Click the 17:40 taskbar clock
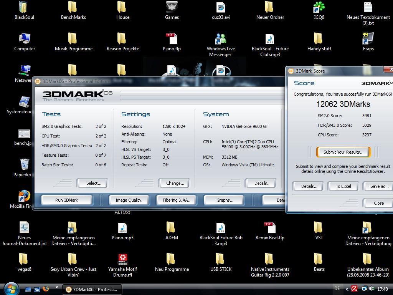This screenshot has width=393, height=295. click(x=383, y=289)
